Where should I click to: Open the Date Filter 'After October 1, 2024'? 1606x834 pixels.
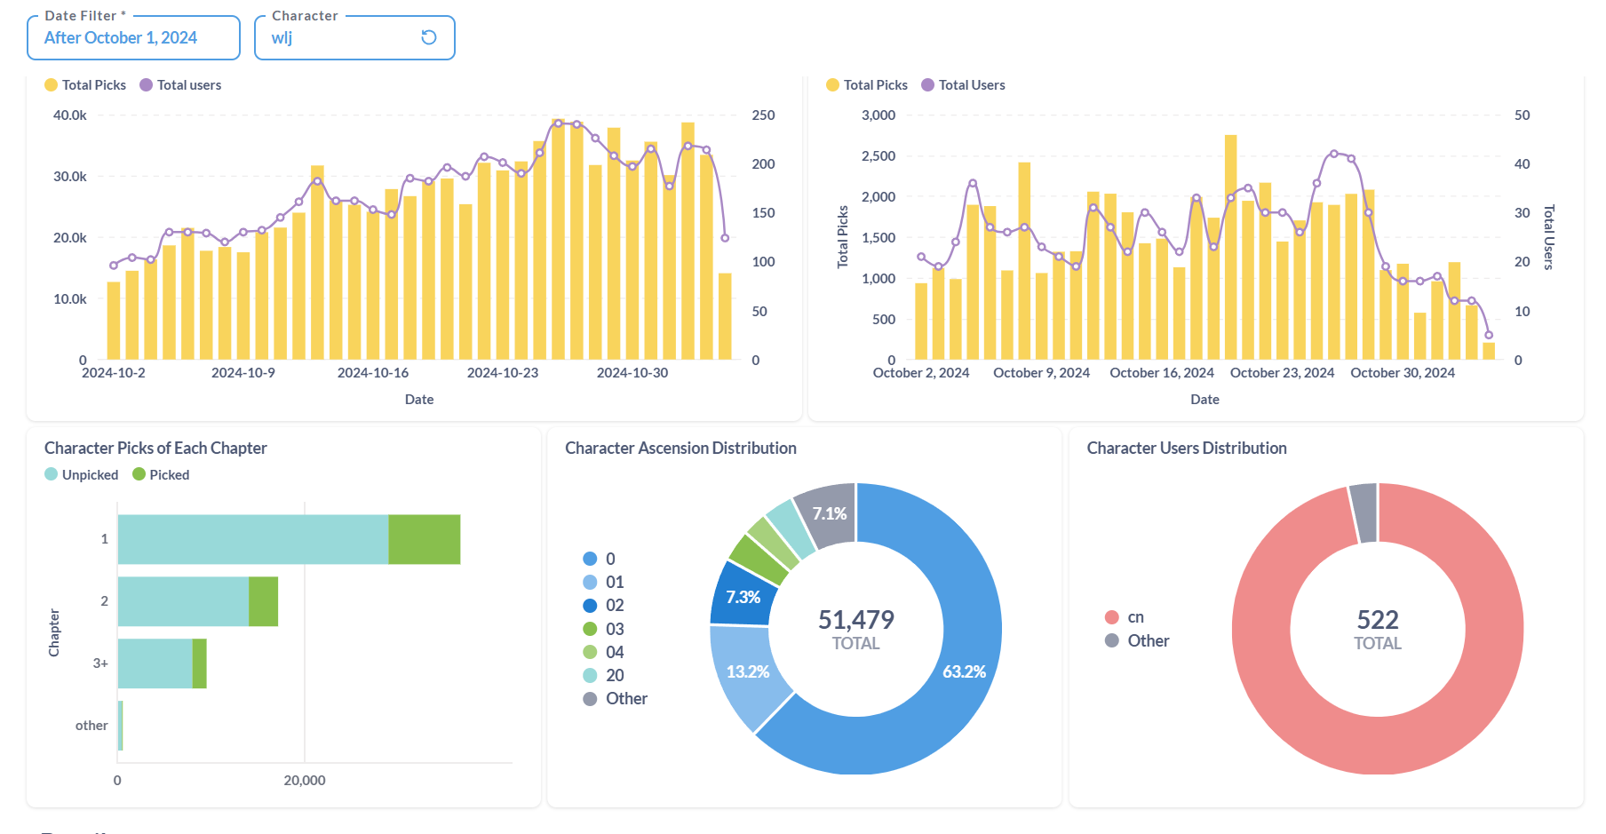pyautogui.click(x=133, y=38)
